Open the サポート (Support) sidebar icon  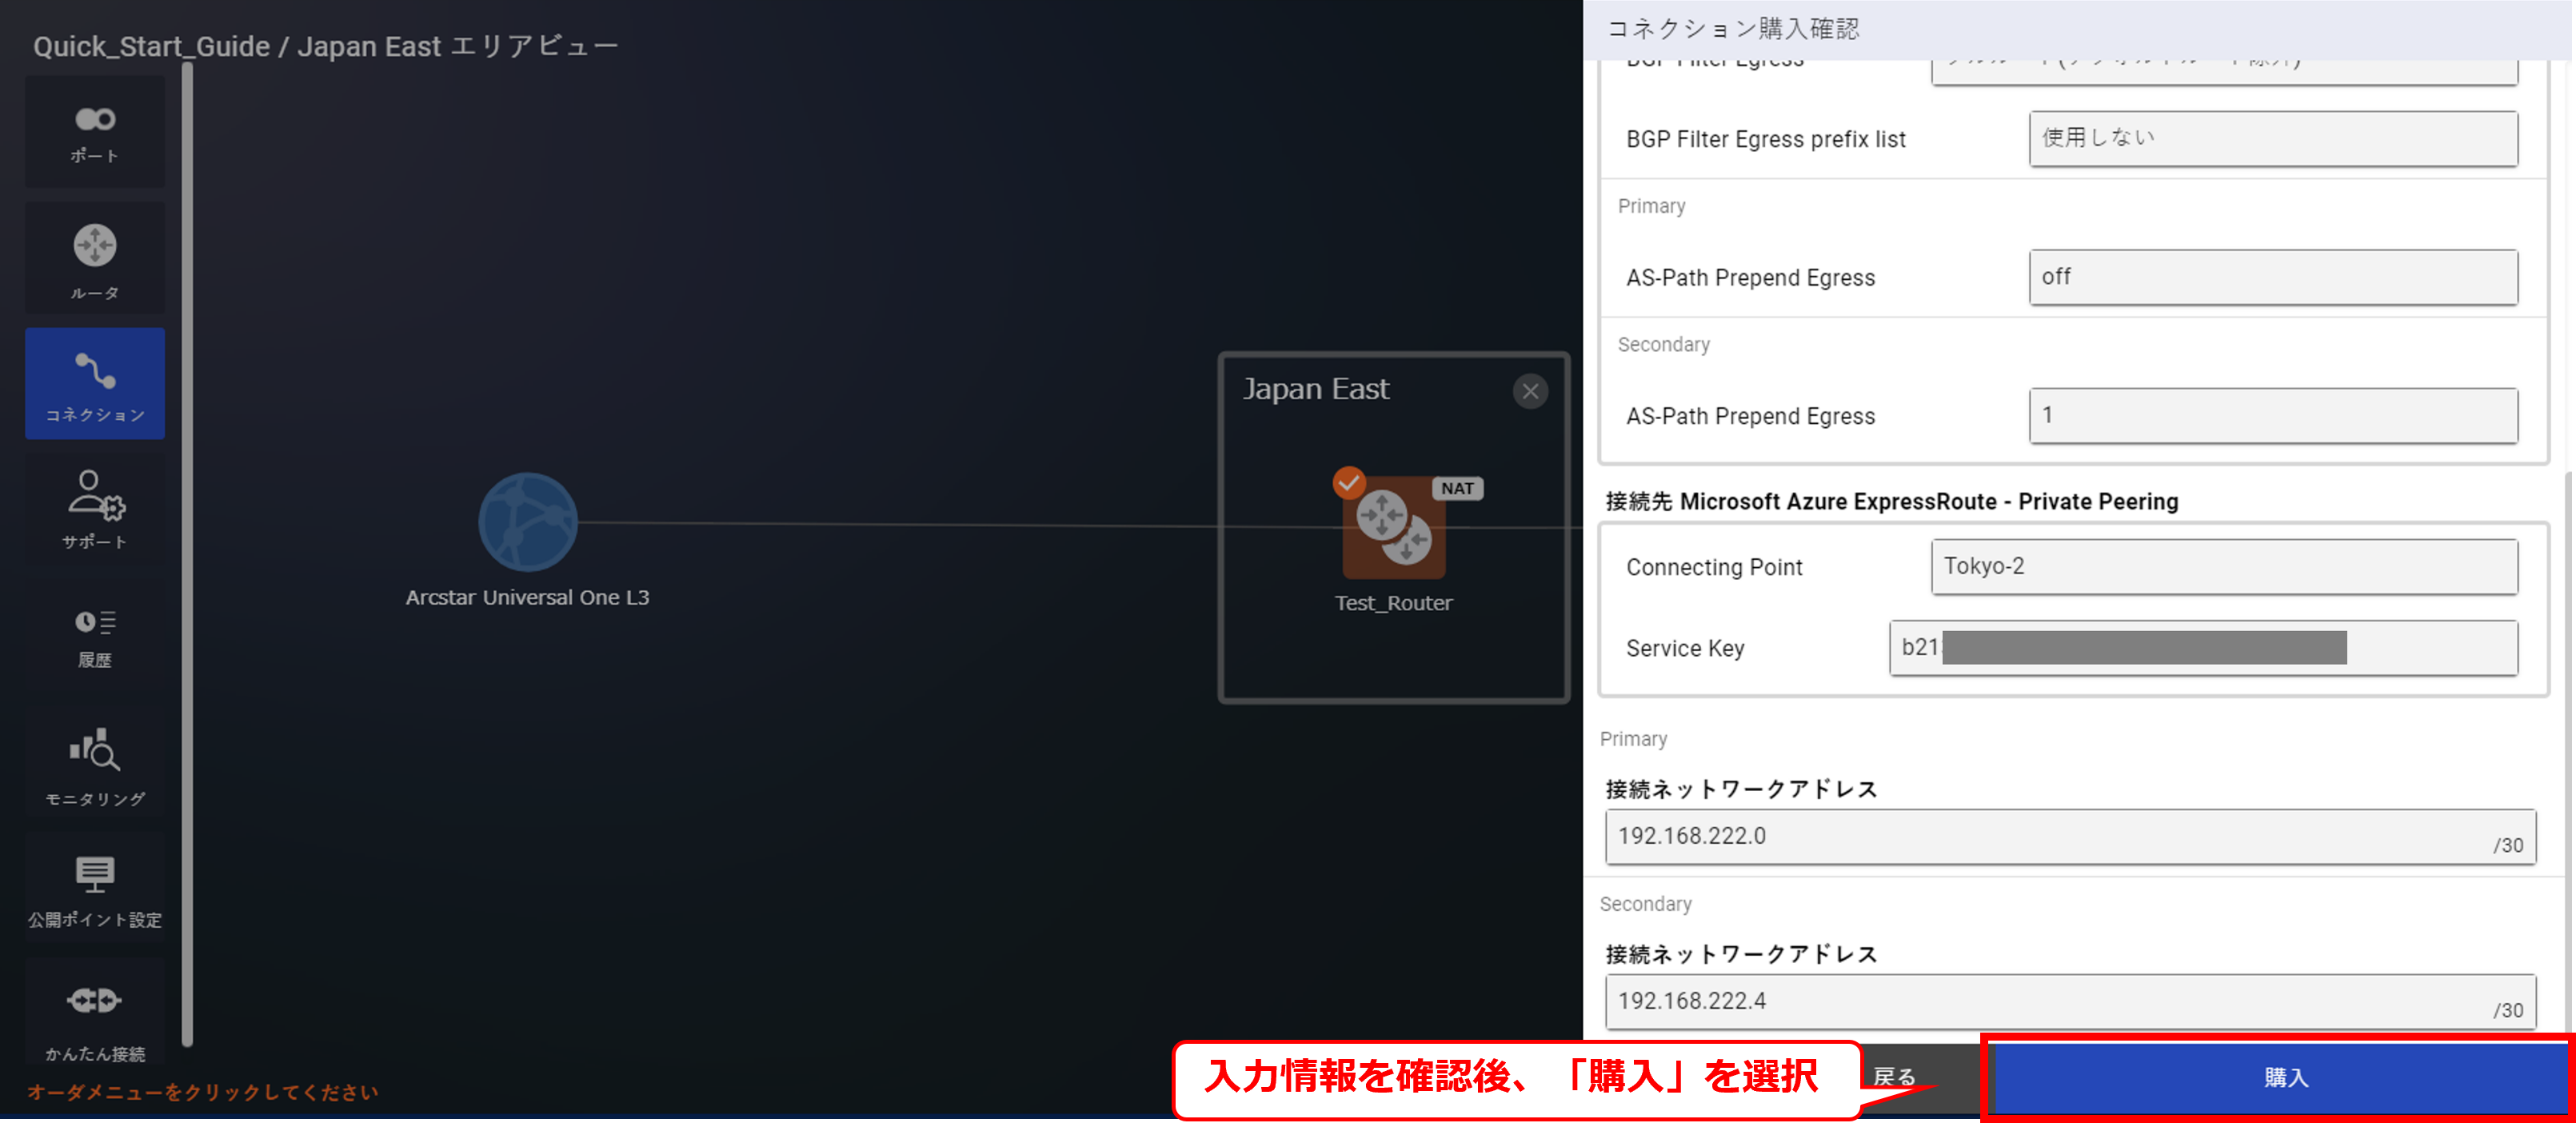click(x=95, y=508)
